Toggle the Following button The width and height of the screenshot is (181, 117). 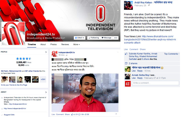click(94, 38)
